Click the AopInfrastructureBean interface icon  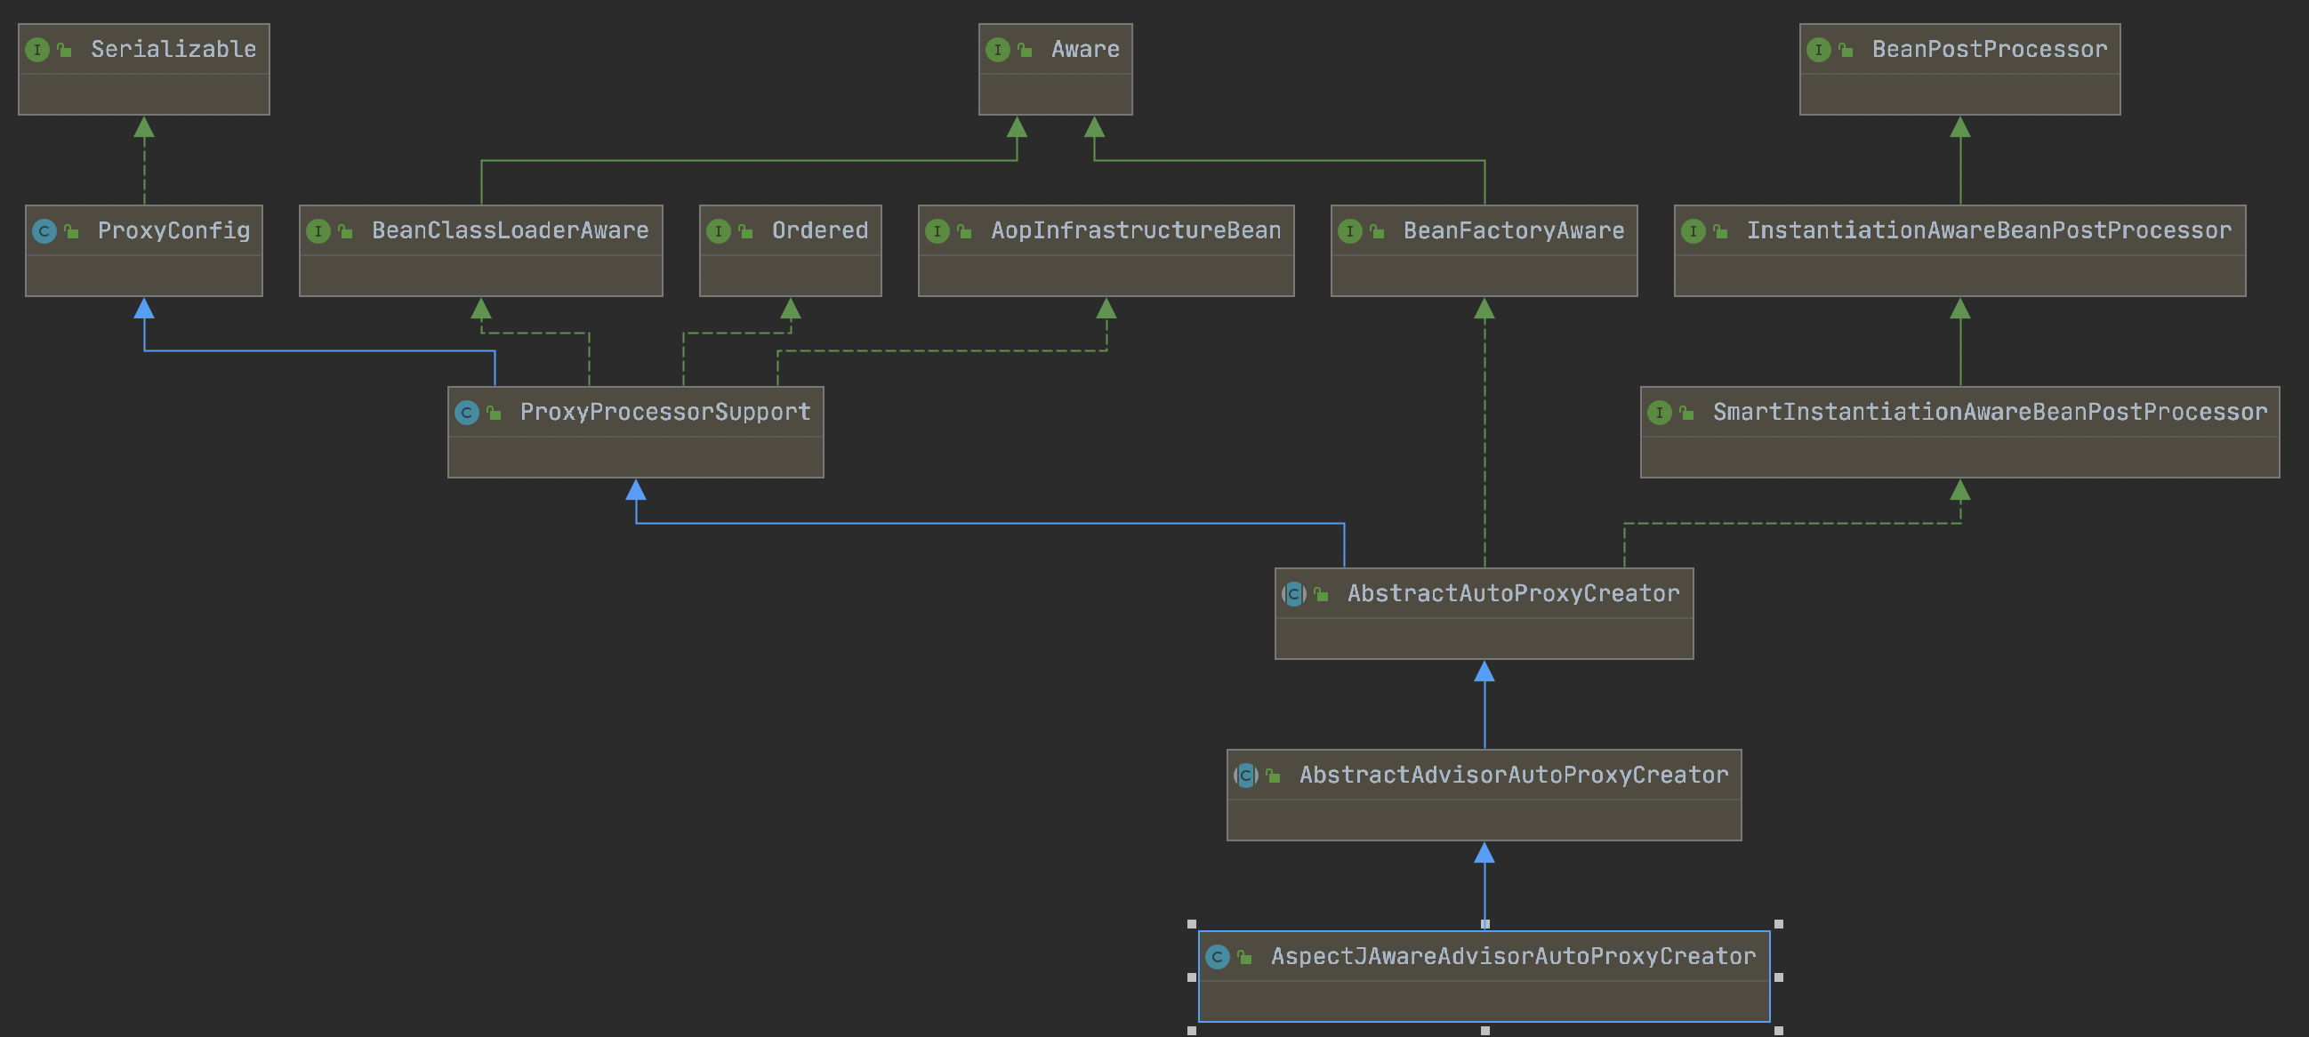pos(937,231)
